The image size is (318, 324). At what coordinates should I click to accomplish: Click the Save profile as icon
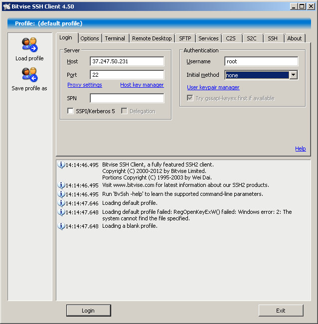pyautogui.click(x=29, y=74)
